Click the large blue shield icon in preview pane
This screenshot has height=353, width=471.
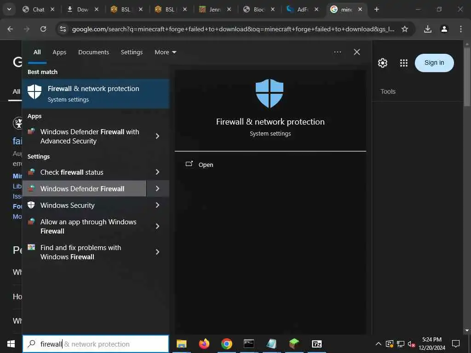[x=270, y=93]
